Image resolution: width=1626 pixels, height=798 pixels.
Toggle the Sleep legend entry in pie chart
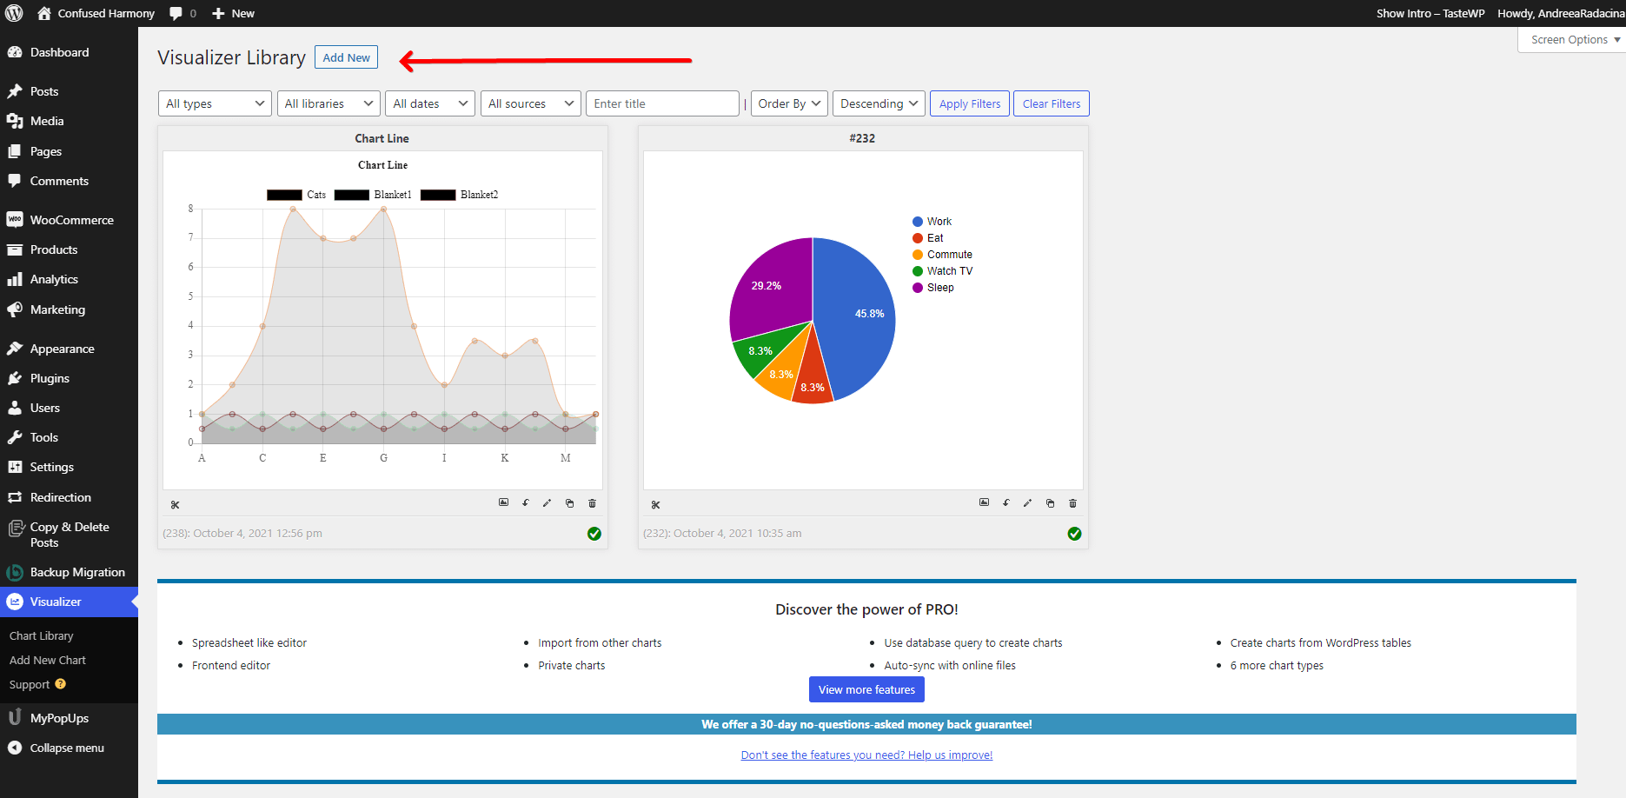pyautogui.click(x=939, y=288)
